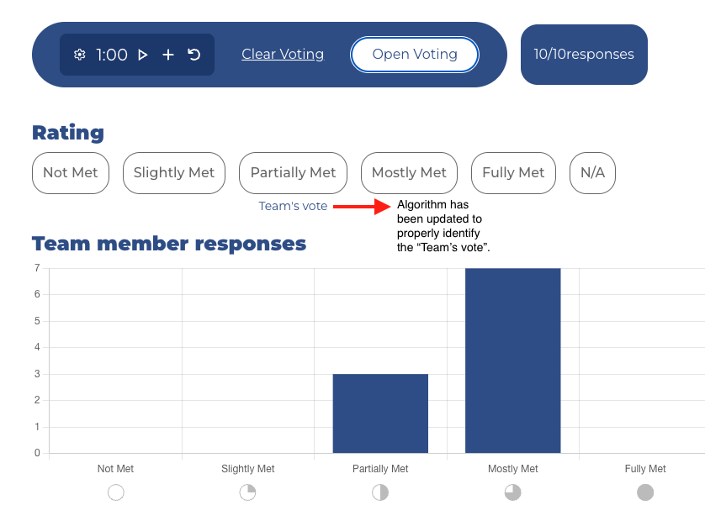This screenshot has height=521, width=705.
Task: Click the three-quarter circle under Mostly Met
Action: [x=513, y=492]
